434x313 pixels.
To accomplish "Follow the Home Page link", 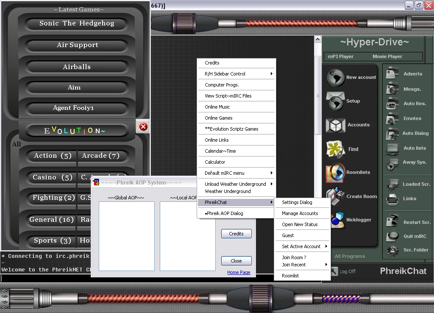I will pyautogui.click(x=239, y=272).
